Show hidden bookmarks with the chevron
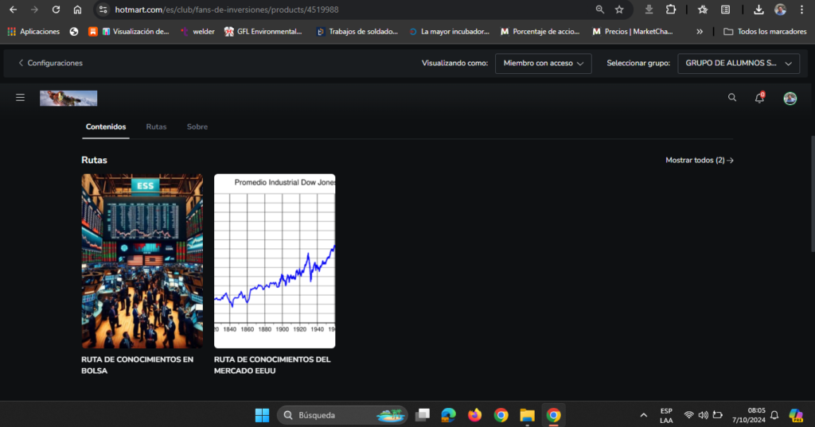Viewport: 815px width, 427px height. [x=700, y=32]
